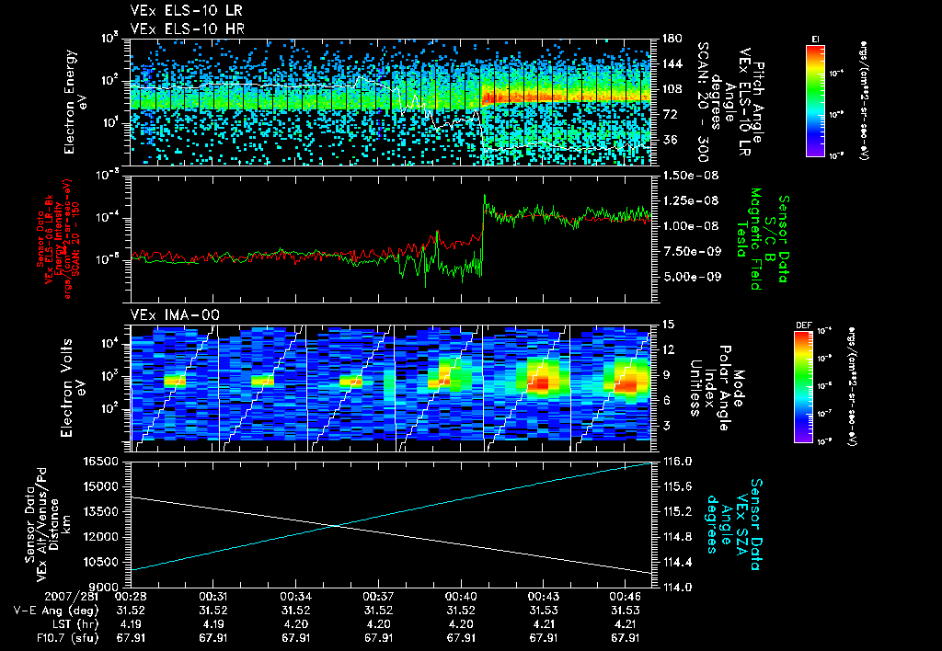The width and height of the screenshot is (942, 651).
Task: Click the V-E Ang value under 00:43
Action: click(543, 611)
